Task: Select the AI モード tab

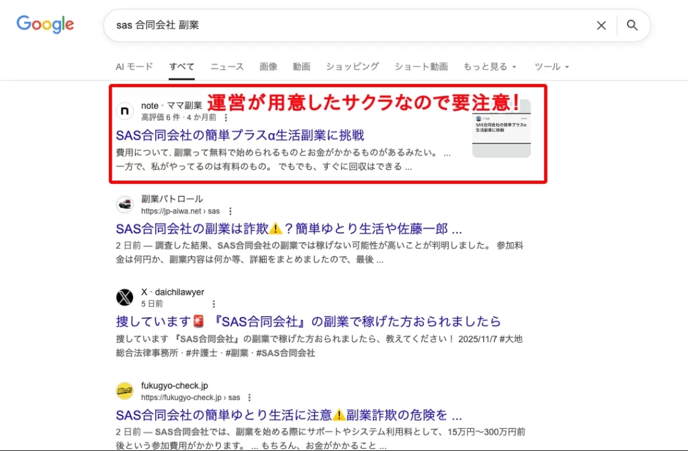Action: click(134, 66)
